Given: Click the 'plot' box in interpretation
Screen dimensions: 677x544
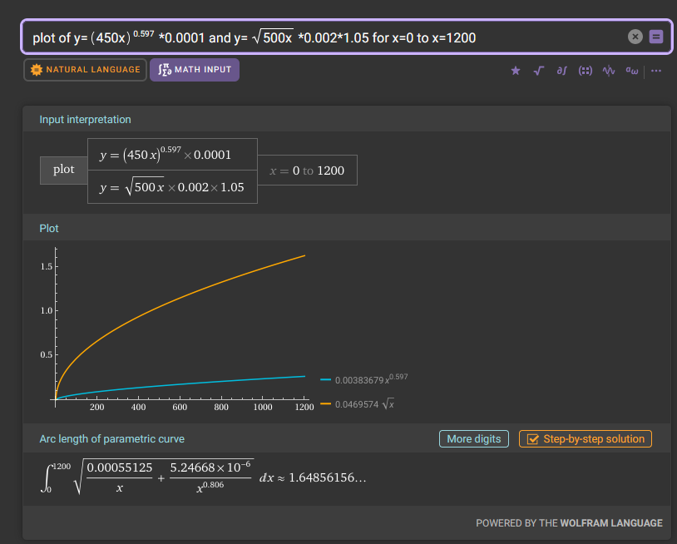Looking at the screenshot, I should (x=63, y=171).
